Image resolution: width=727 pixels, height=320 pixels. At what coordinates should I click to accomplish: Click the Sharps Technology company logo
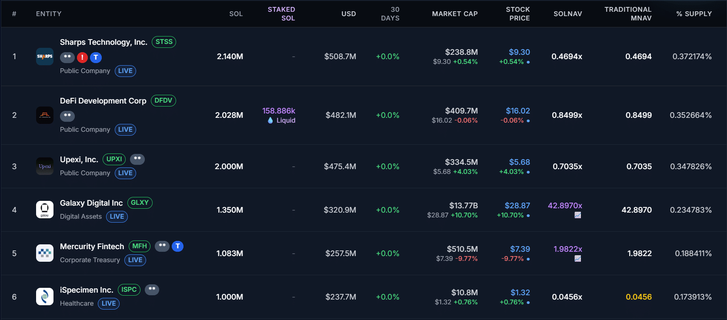coord(45,57)
